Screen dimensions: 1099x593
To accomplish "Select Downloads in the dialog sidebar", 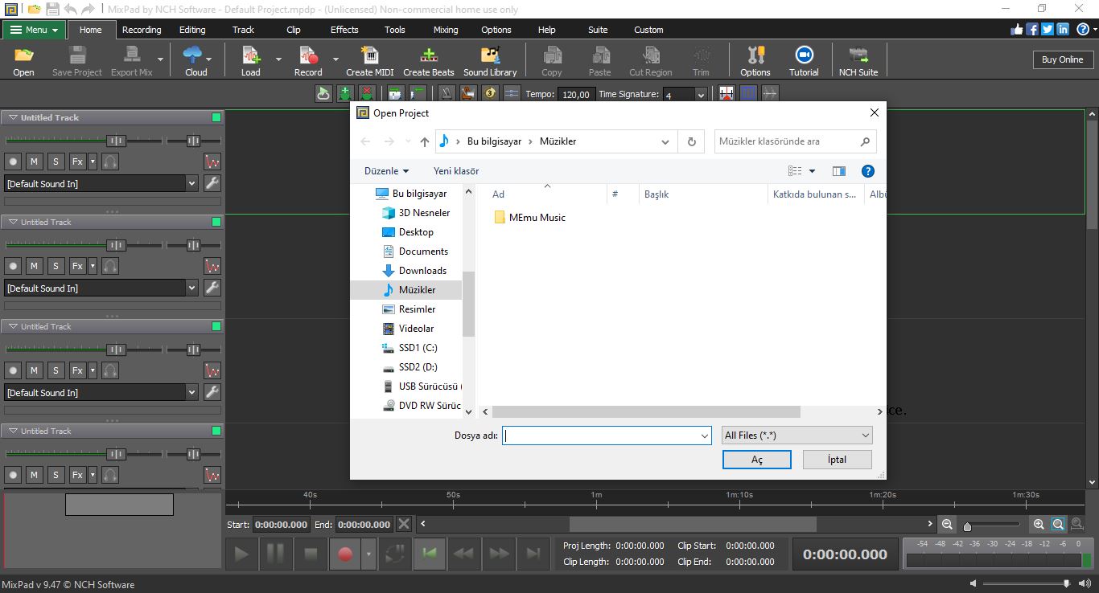I will [422, 271].
